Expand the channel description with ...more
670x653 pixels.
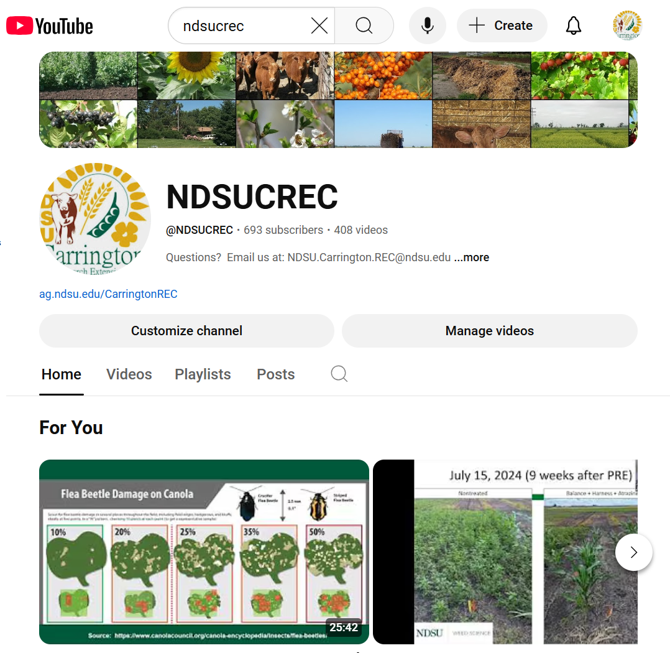click(x=471, y=257)
